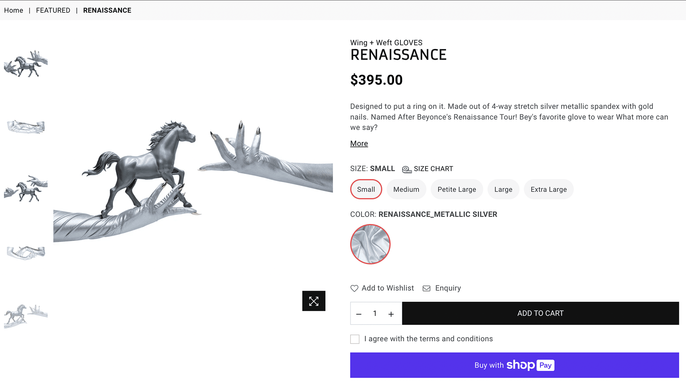Click the Enquiry envelope icon
This screenshot has height=383, width=686.
coord(426,288)
